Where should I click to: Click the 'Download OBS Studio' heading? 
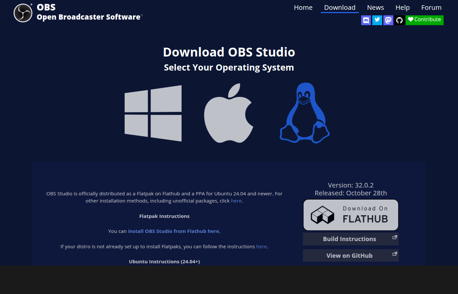coord(229,52)
